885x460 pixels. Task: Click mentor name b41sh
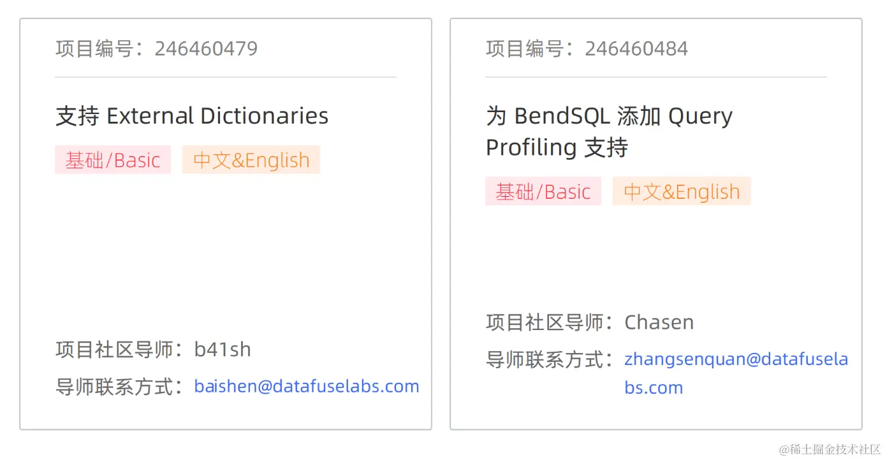tap(223, 349)
